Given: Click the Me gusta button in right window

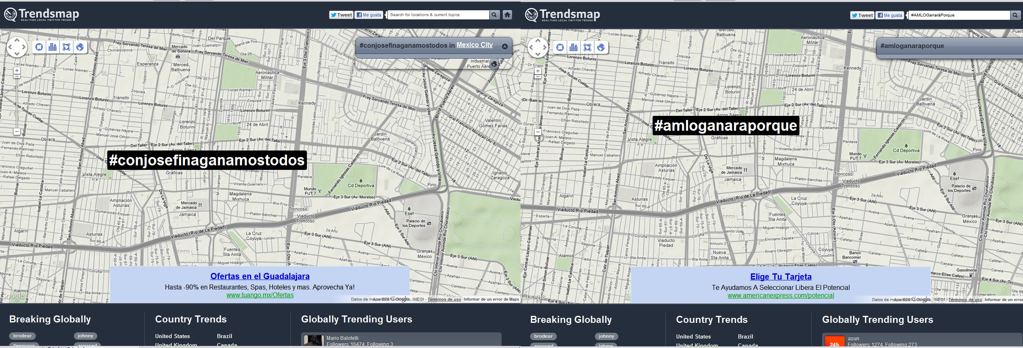Looking at the screenshot, I should pyautogui.click(x=890, y=15).
